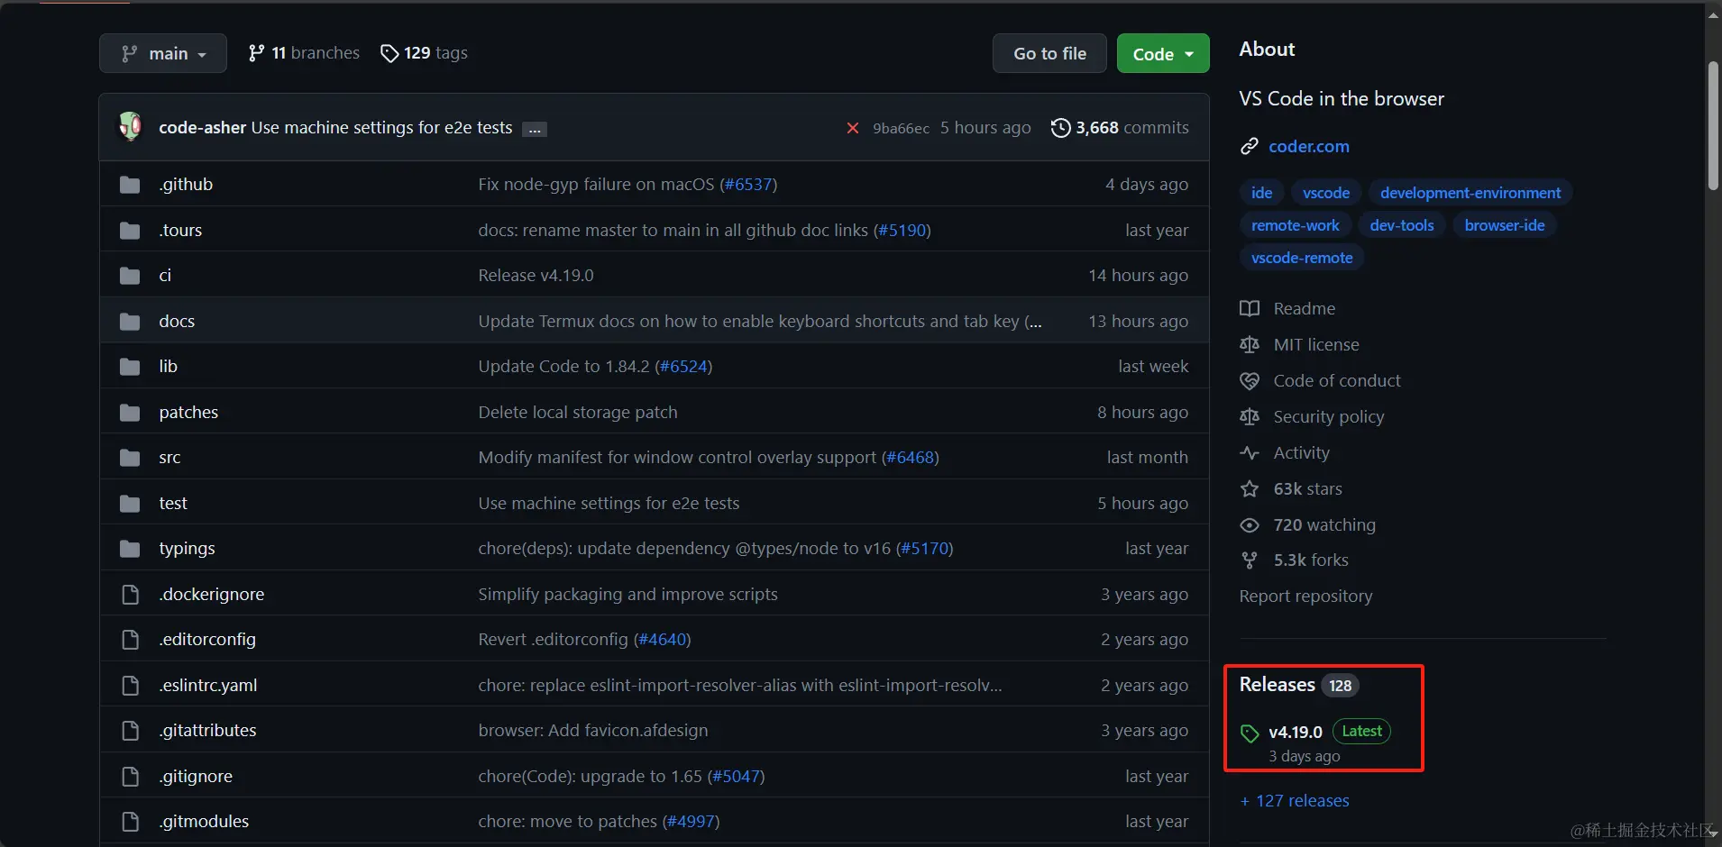The height and width of the screenshot is (847, 1722).
Task: Click the .eslintrc.yaml file icon
Action: point(130,686)
